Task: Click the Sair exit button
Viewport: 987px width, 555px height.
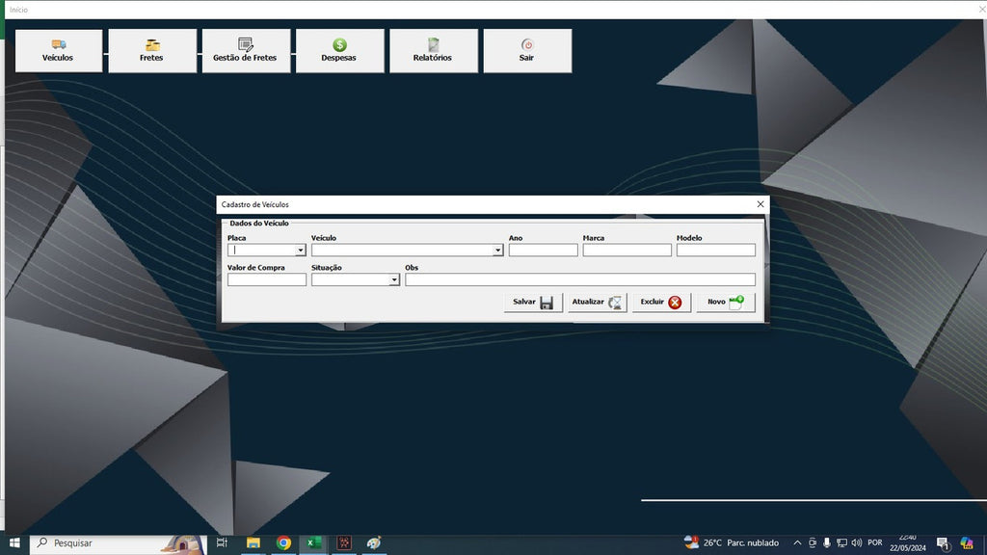Action: click(x=527, y=50)
